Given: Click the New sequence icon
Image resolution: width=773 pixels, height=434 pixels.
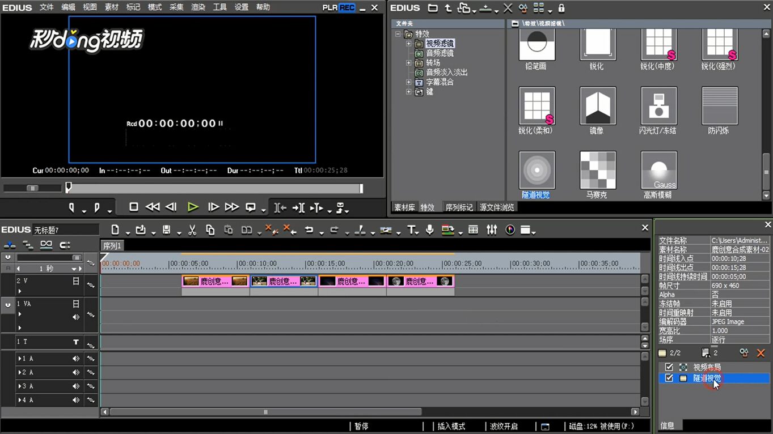Looking at the screenshot, I should pyautogui.click(x=115, y=230).
